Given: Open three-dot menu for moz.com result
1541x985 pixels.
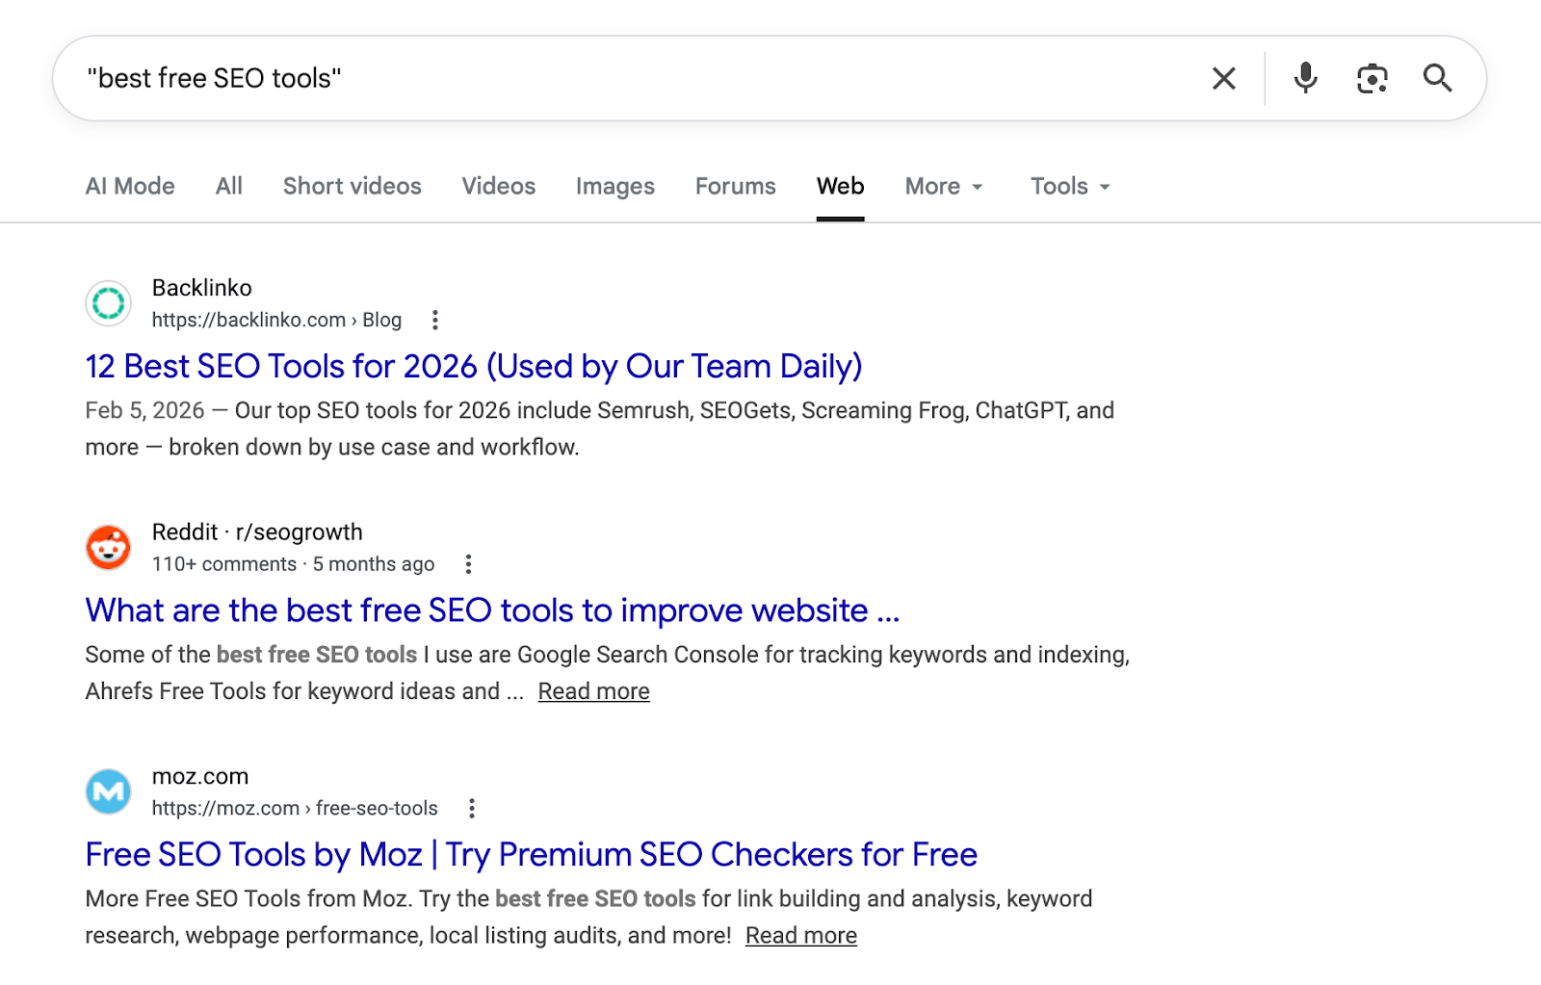Looking at the screenshot, I should (x=471, y=809).
